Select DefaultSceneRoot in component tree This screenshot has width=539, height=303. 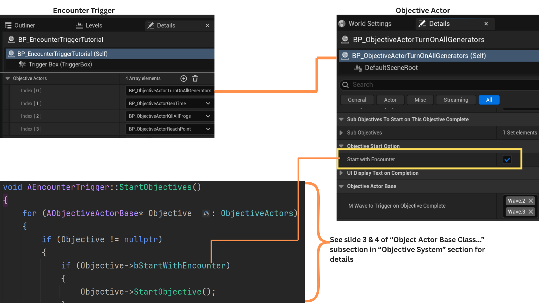click(x=391, y=68)
